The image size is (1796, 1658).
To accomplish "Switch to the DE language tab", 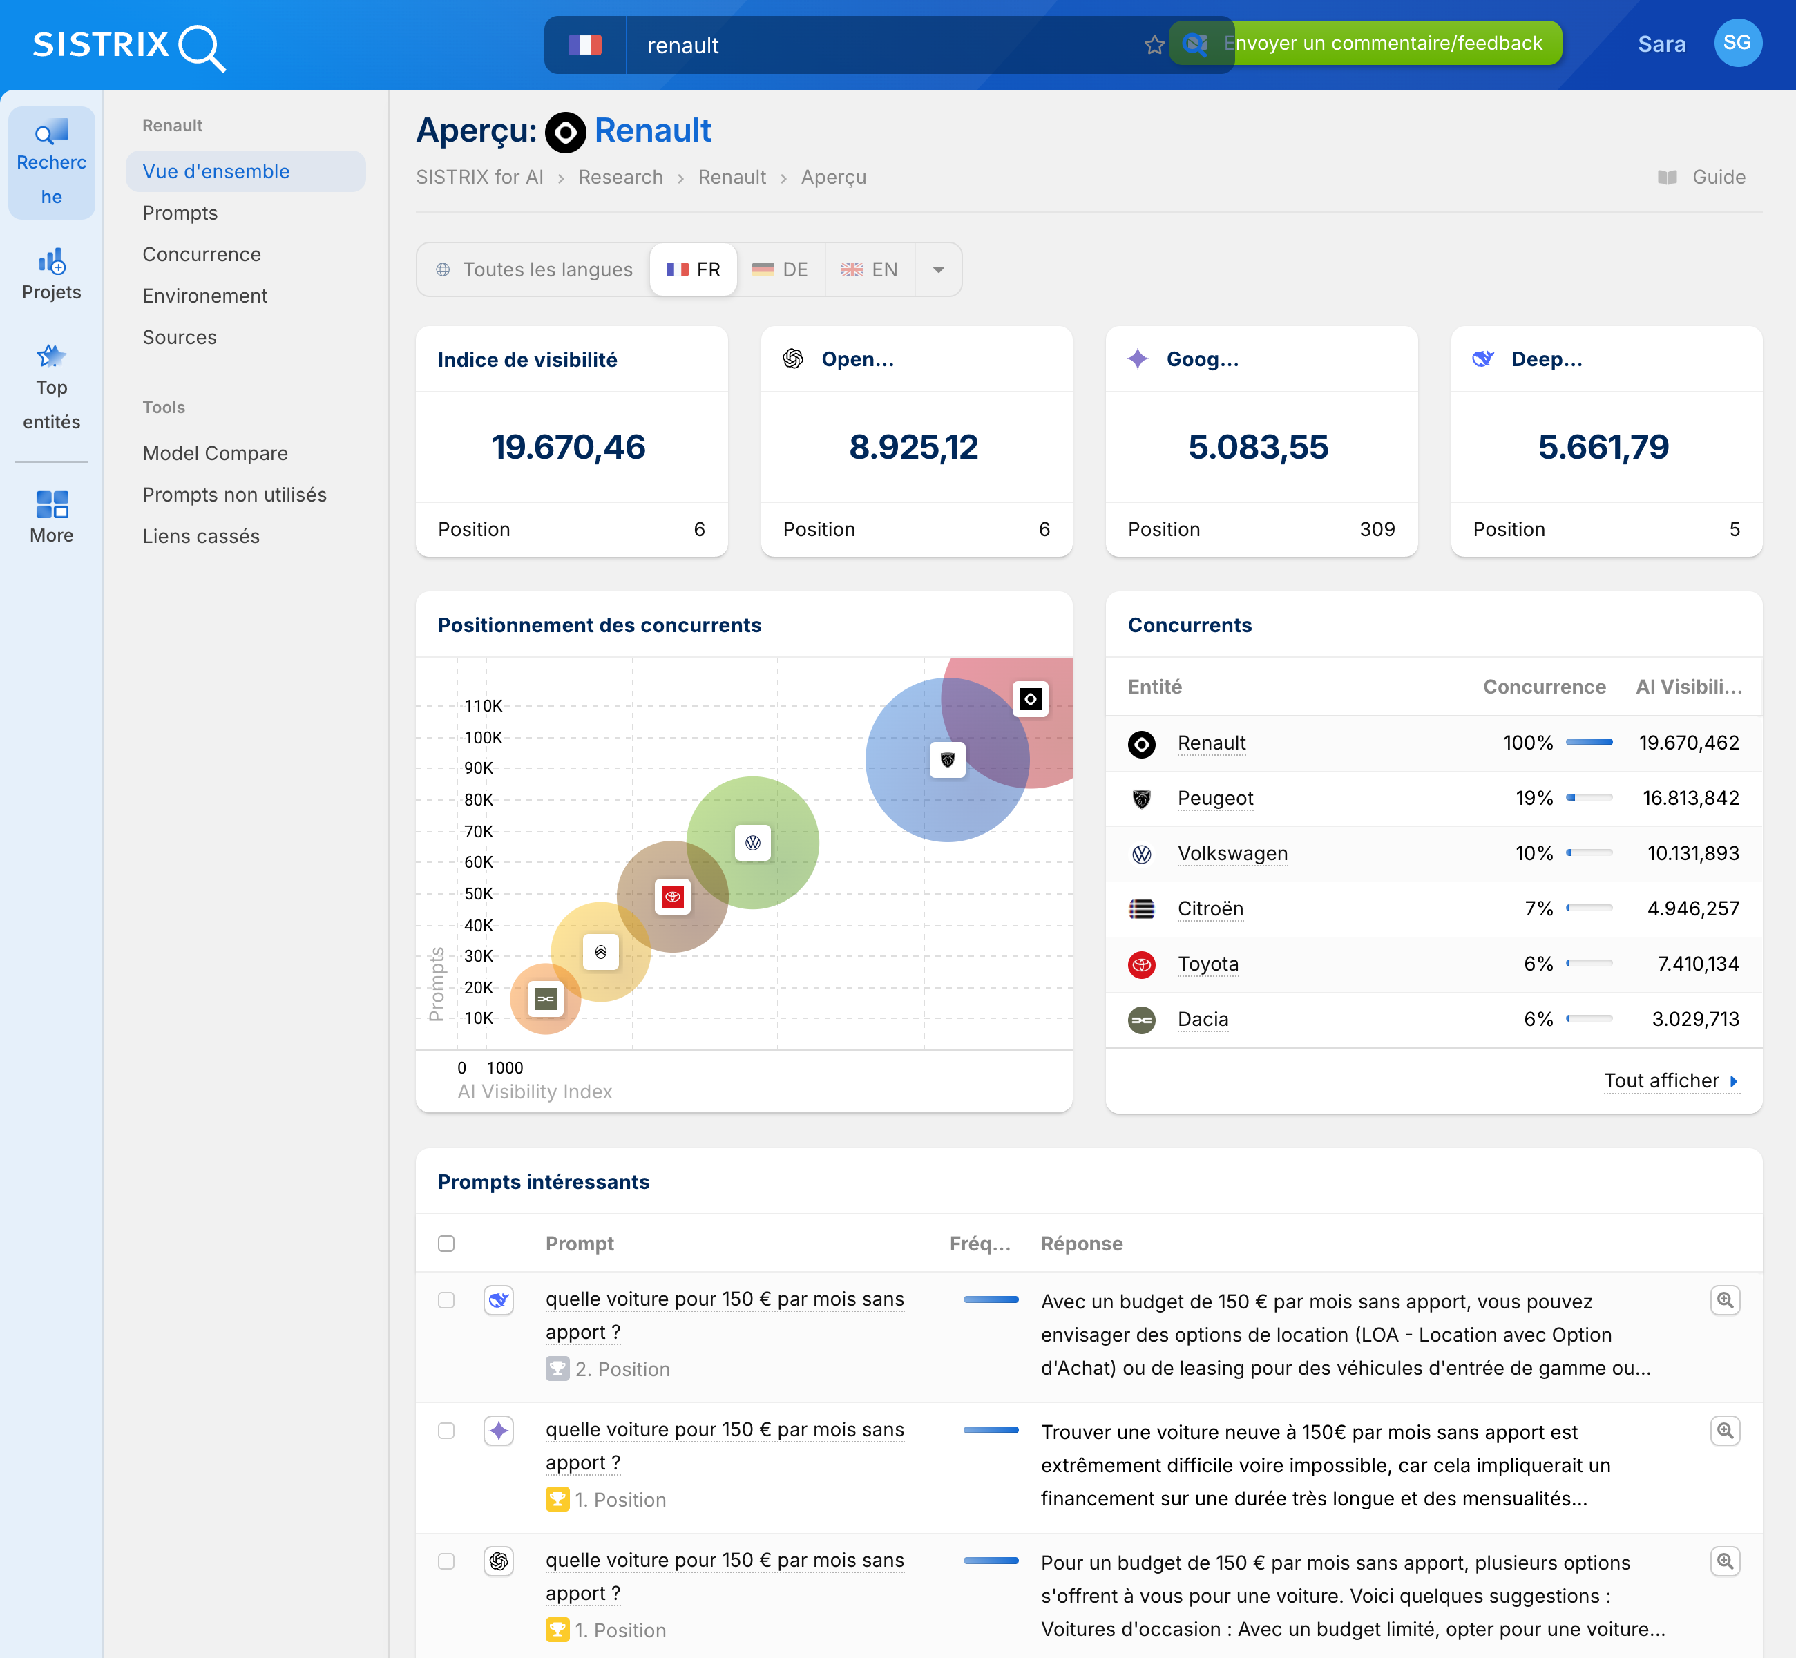I will 780,269.
